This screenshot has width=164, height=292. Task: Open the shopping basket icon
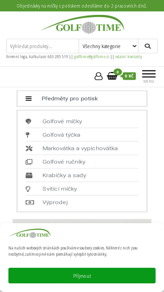click(112, 76)
